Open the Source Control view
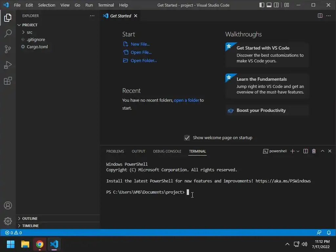 click(8, 49)
